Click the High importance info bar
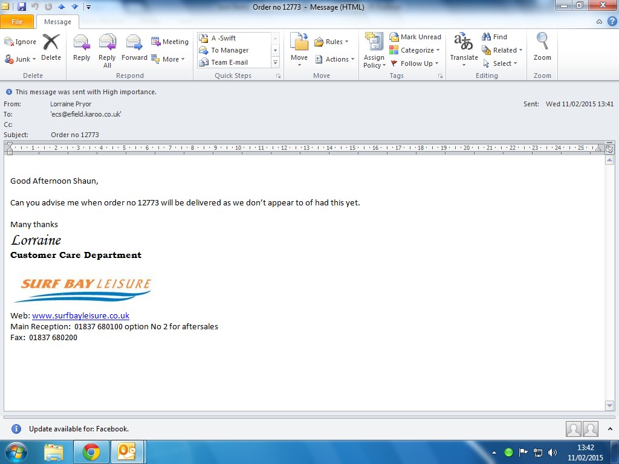 click(x=81, y=92)
